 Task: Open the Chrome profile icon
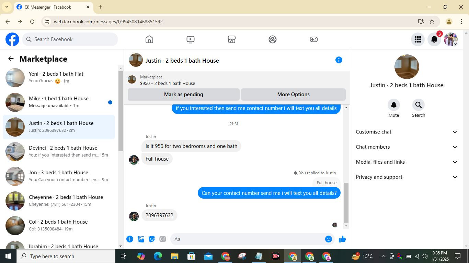pos(449,22)
